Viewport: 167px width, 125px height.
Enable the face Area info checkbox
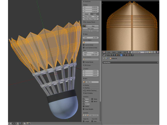tap(92, 121)
